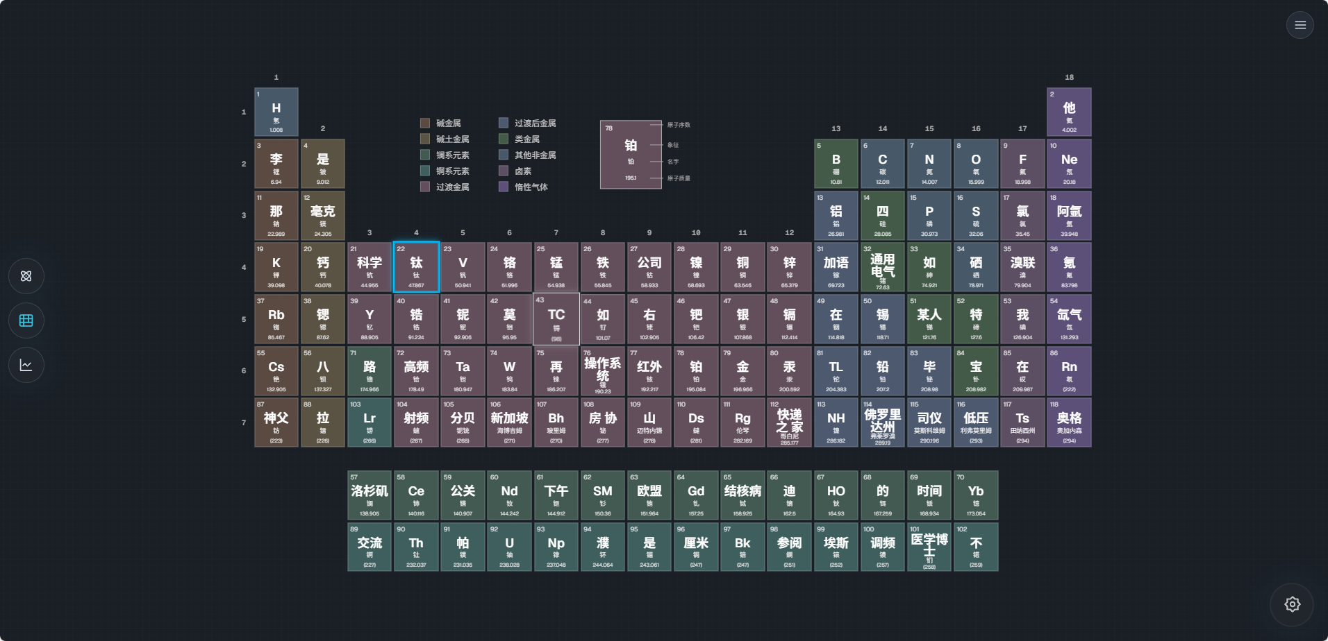The height and width of the screenshot is (641, 1328).
Task: Click the Ne element tile number 10
Action: pyautogui.click(x=1069, y=164)
